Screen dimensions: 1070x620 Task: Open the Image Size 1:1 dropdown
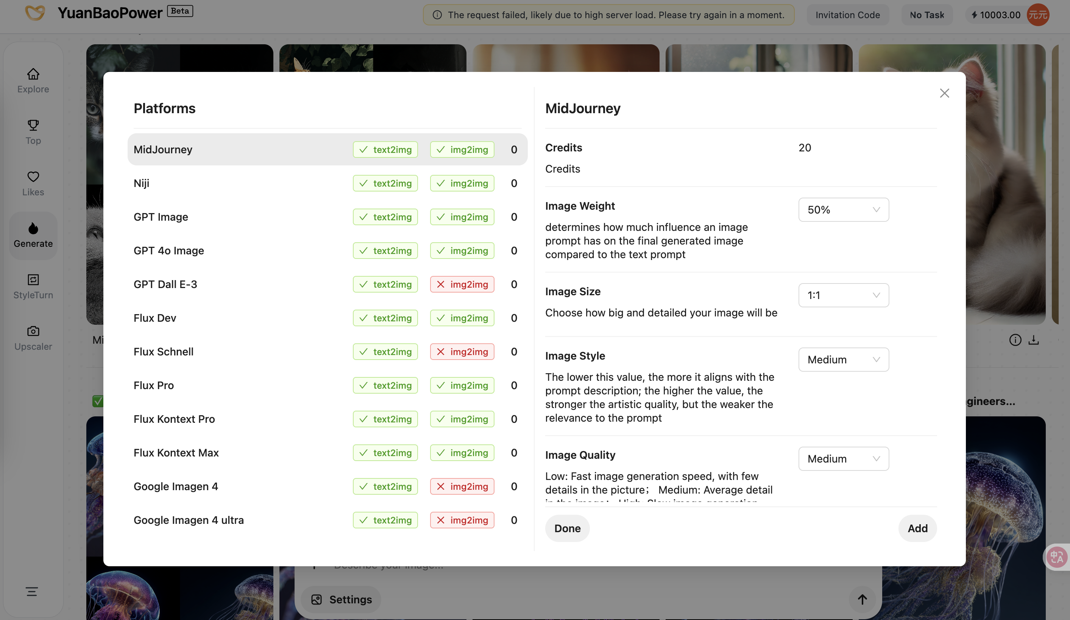(x=843, y=295)
